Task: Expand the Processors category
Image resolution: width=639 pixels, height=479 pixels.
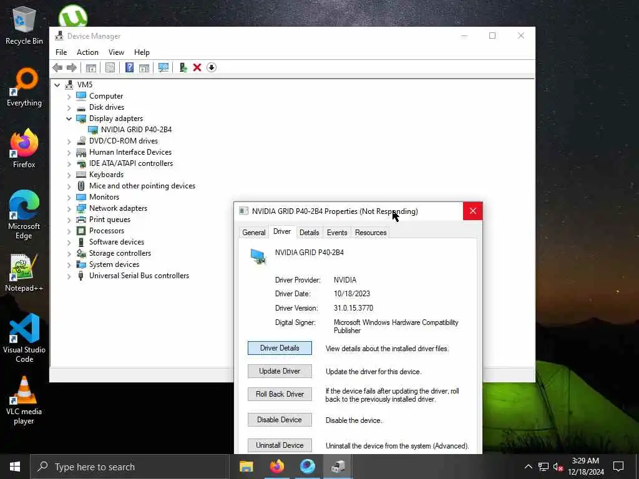Action: (69, 231)
